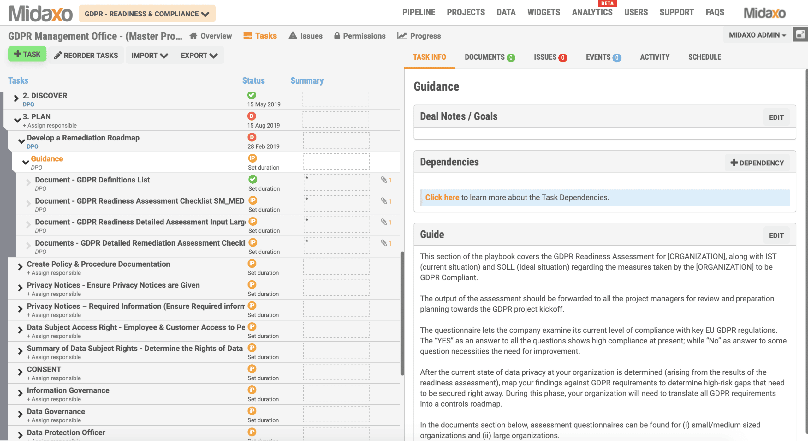808x441 pixels.
Task: Toggle the status of Develop a Remediation Roadmap
Action: click(252, 137)
